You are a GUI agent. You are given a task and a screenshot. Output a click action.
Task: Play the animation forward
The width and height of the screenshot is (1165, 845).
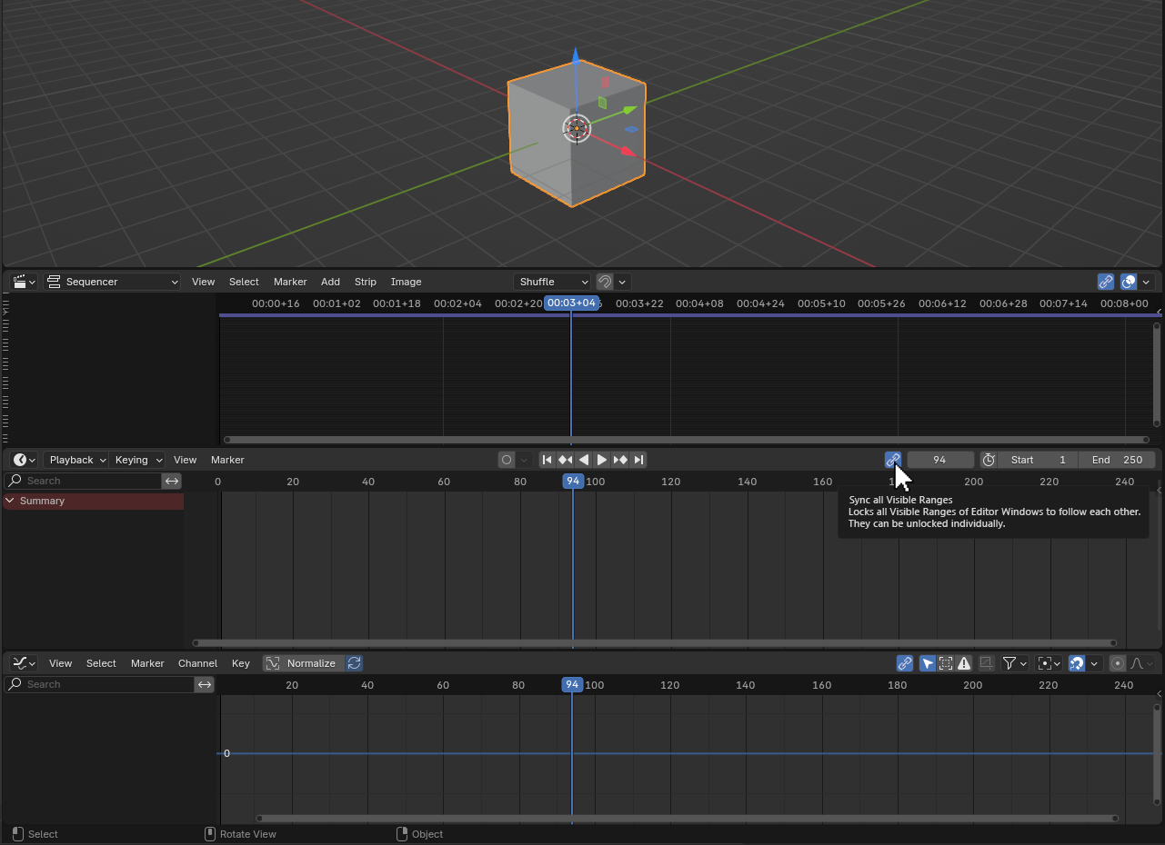pos(602,460)
